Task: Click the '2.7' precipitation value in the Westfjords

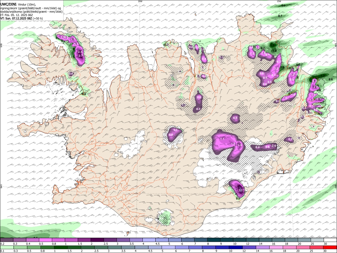Action: (81, 56)
